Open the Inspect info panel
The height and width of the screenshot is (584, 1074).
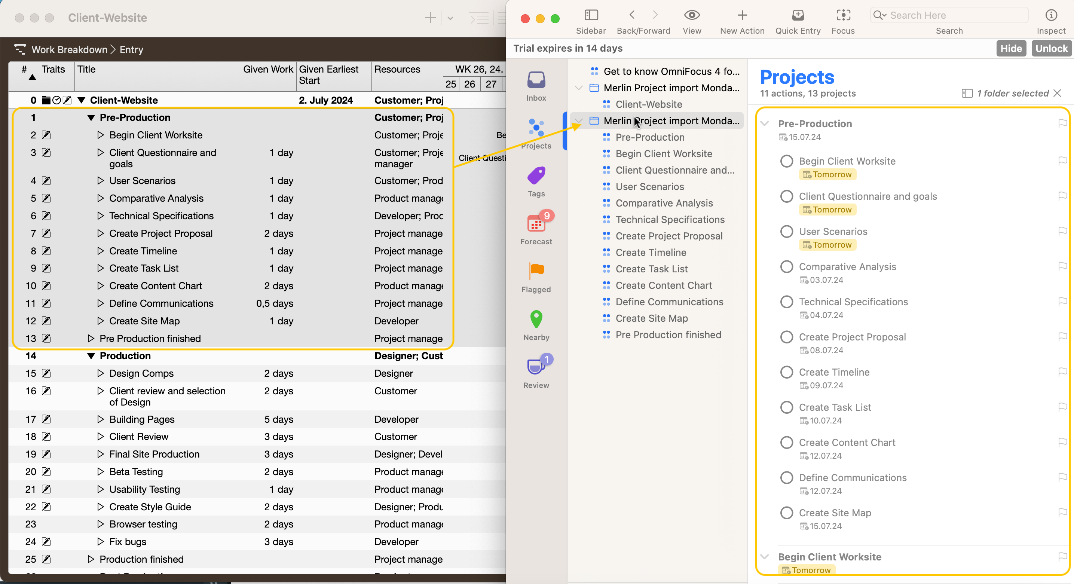tap(1051, 15)
